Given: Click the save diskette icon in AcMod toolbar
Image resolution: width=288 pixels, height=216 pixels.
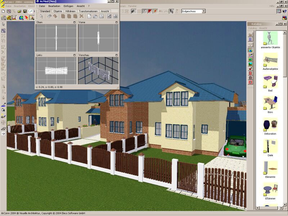Looking at the screenshot, I should (102, 16).
